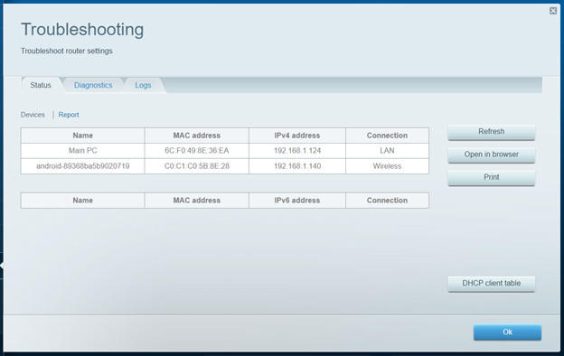
Task: Open the Report link
Action: (69, 115)
